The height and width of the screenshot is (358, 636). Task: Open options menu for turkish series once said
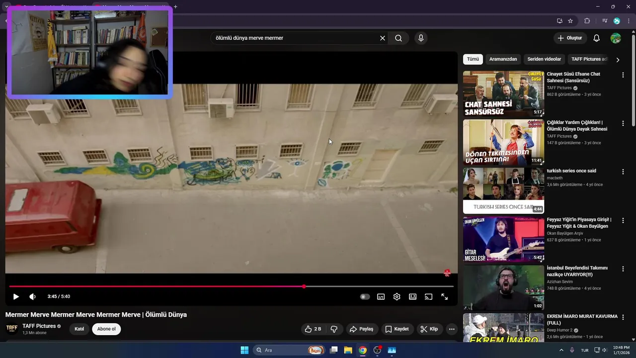[x=623, y=172]
